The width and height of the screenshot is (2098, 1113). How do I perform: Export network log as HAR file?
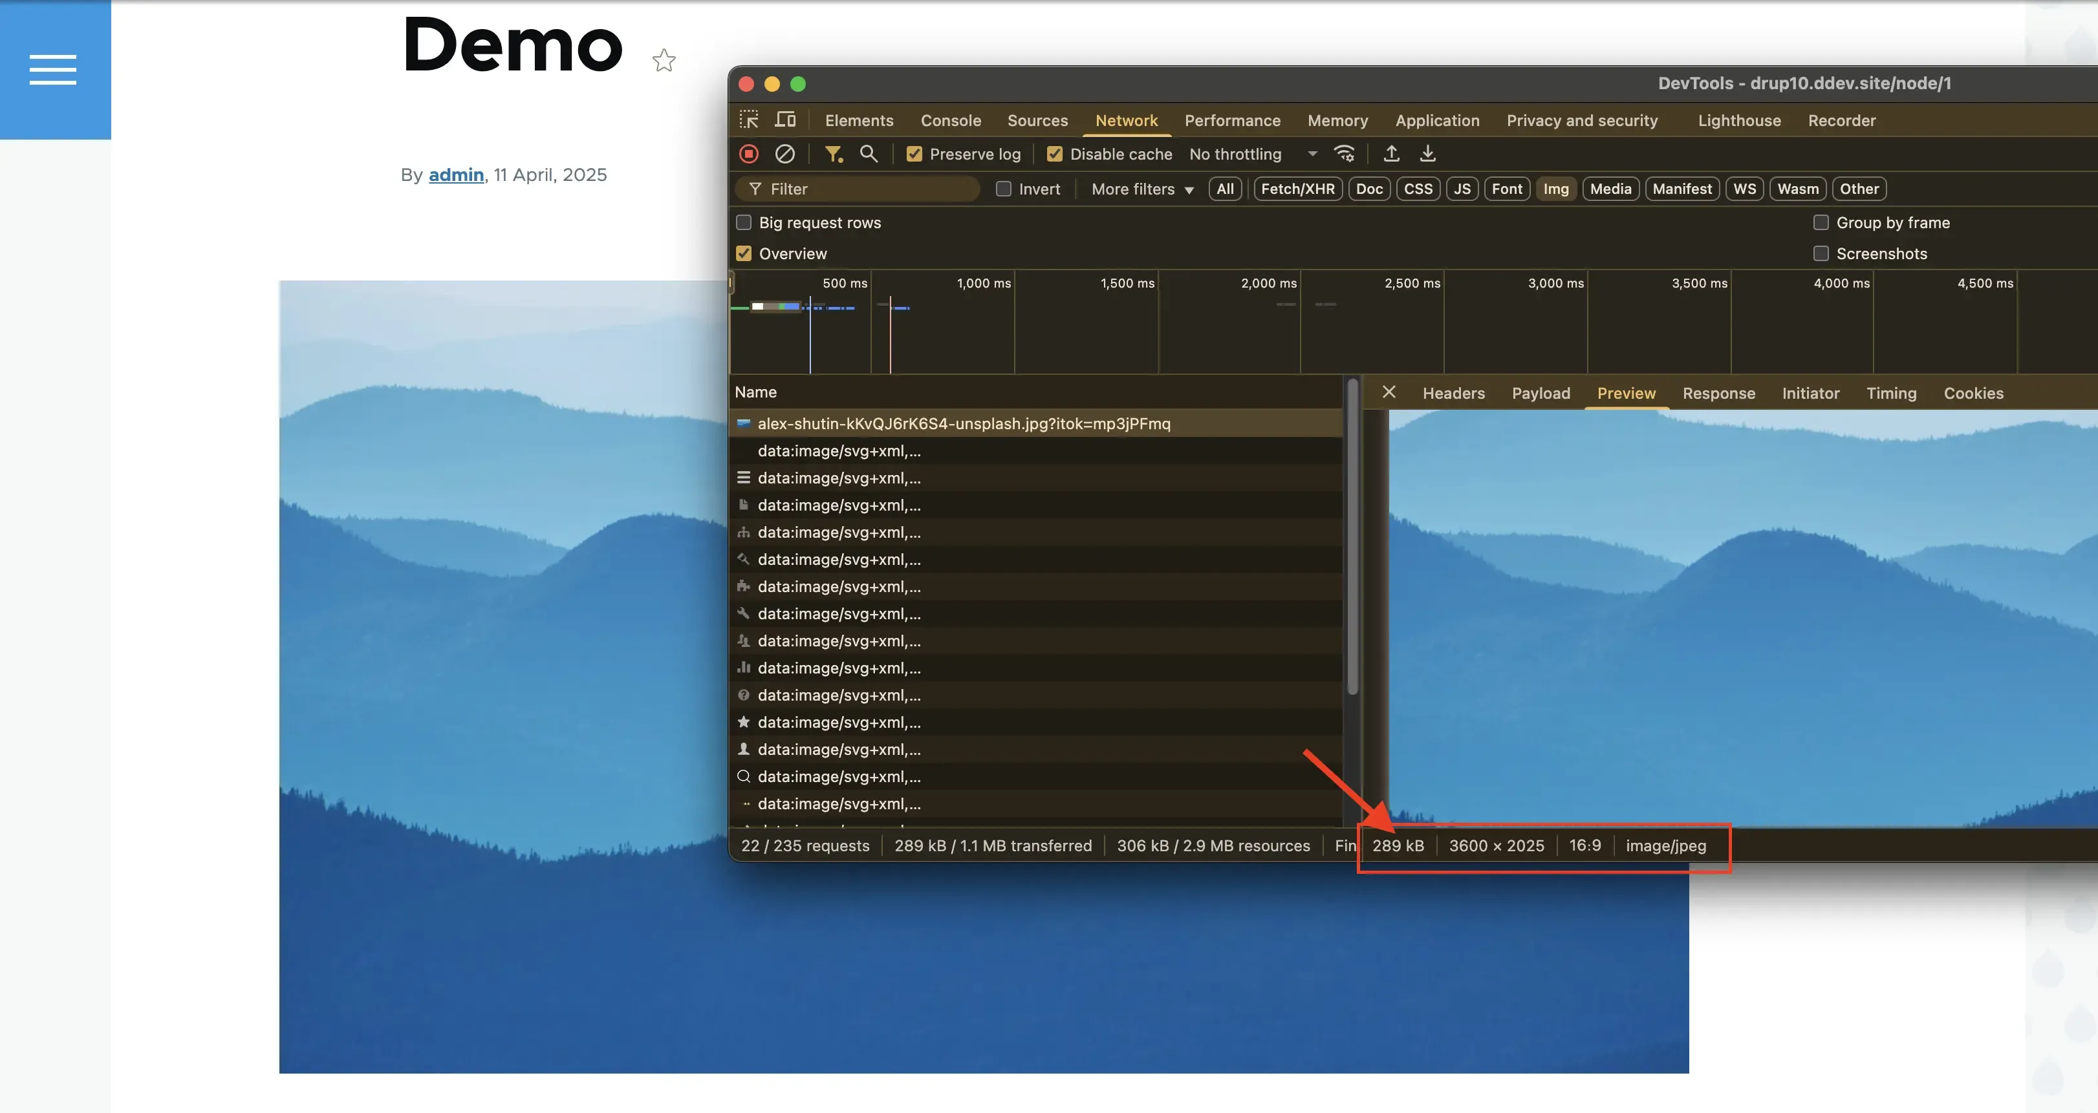pos(1428,154)
